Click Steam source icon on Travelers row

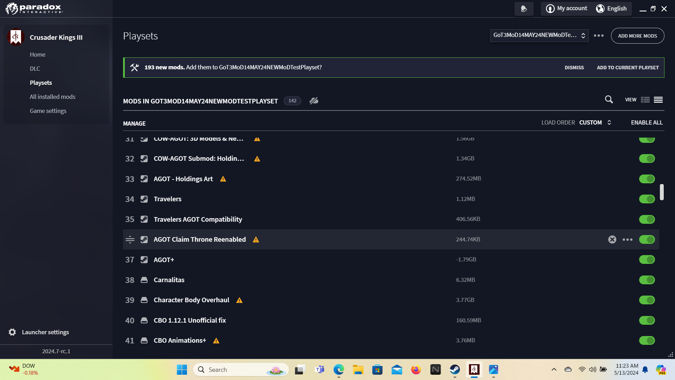pos(144,199)
